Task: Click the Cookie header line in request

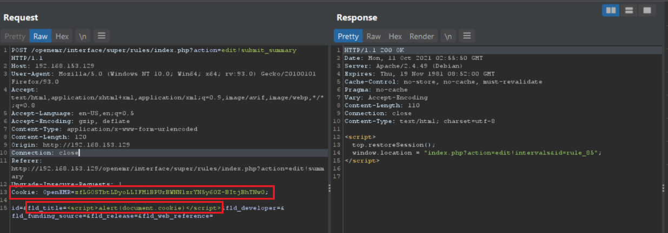Action: tap(140, 191)
